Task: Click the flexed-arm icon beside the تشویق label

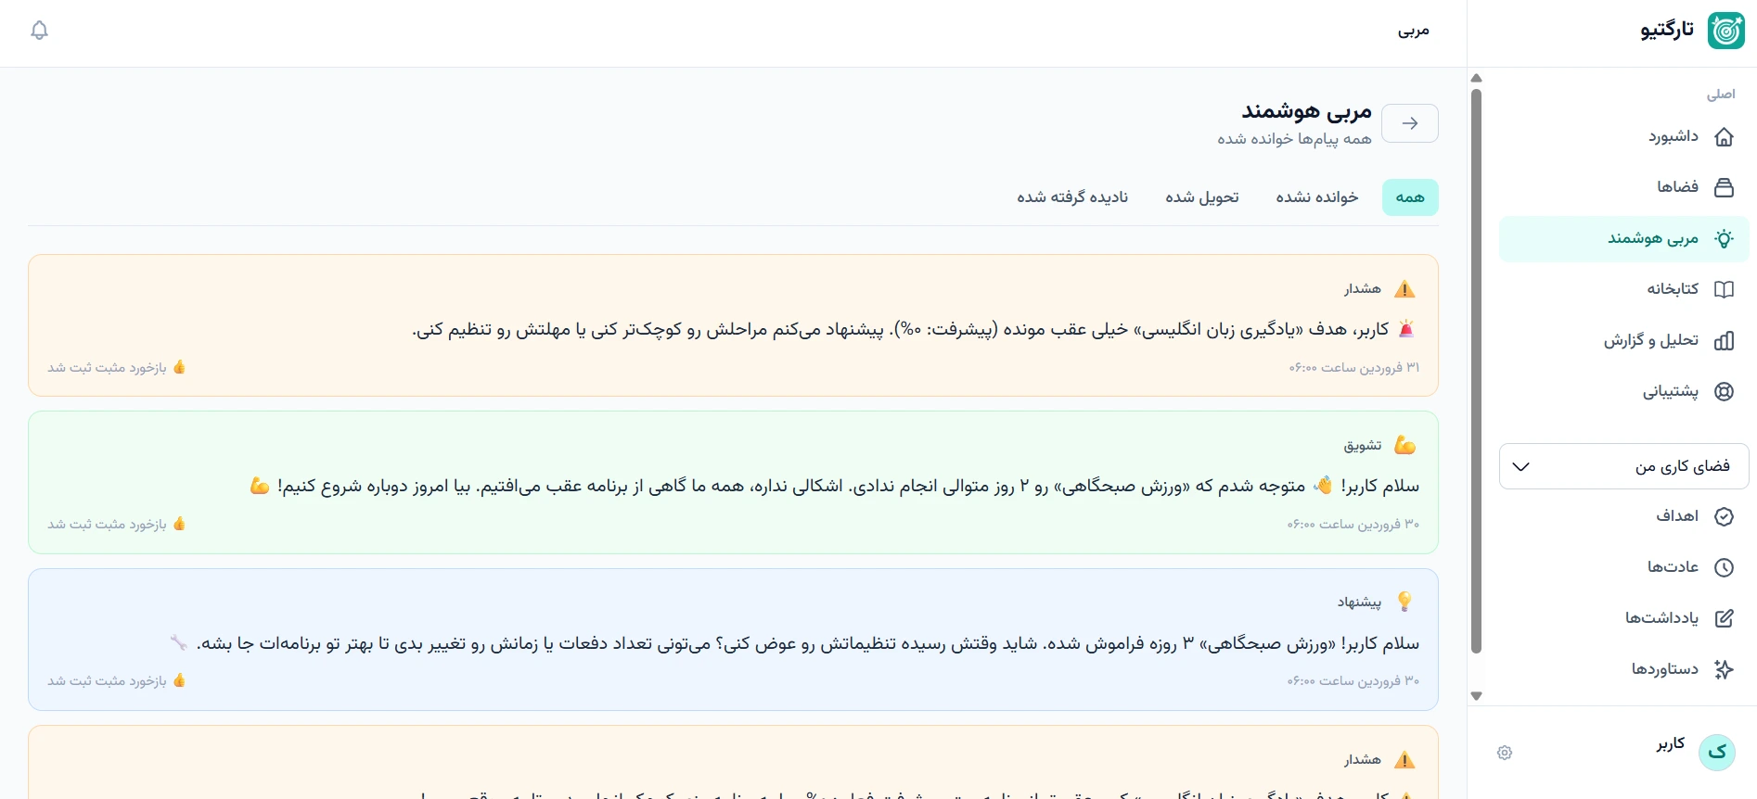Action: pos(1404,446)
